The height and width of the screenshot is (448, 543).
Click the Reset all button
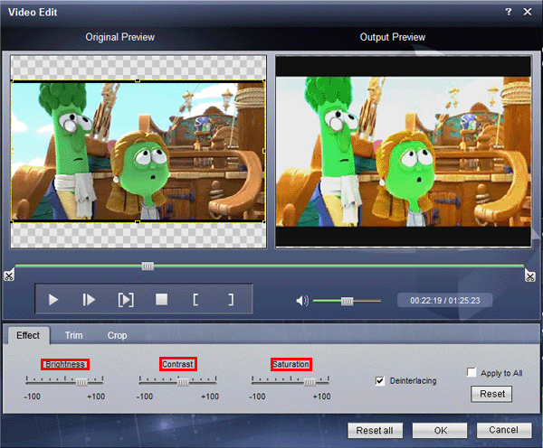[375, 430]
